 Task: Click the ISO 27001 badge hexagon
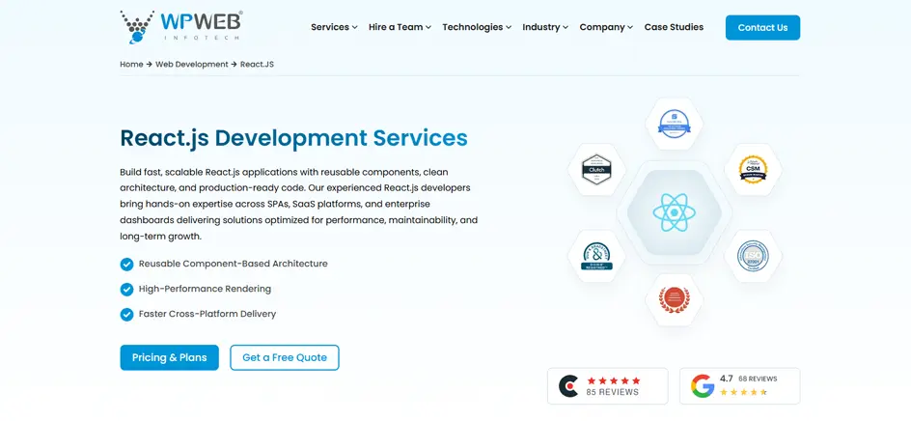[753, 256]
